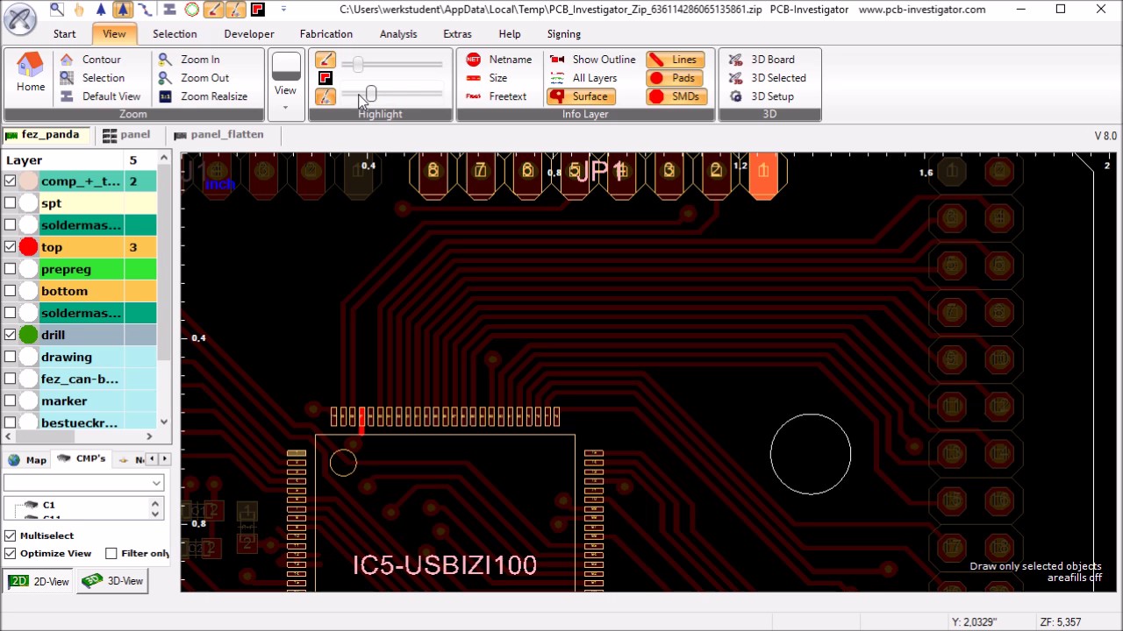Screen dimensions: 1123x631
Task: Click the red P icon in Highlight group
Action: pos(325,78)
